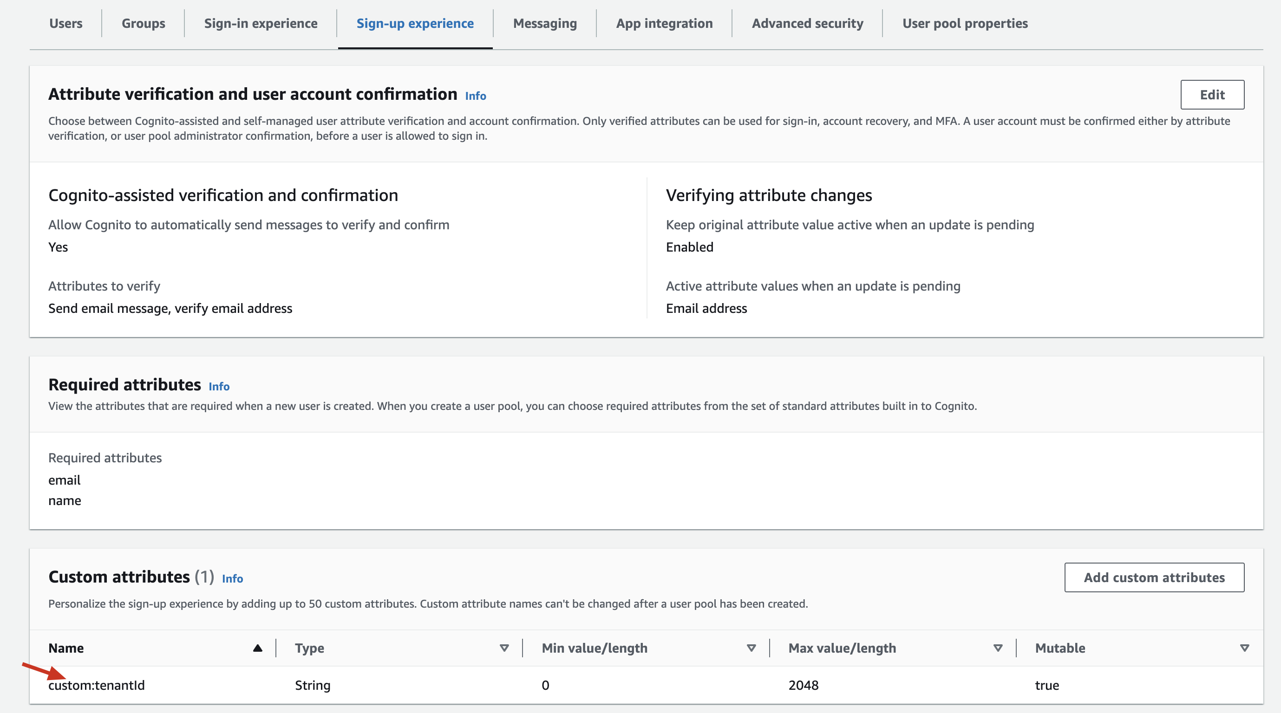Click Info link next to Custom attributes
Viewport: 1281px width, 713px height.
232,579
